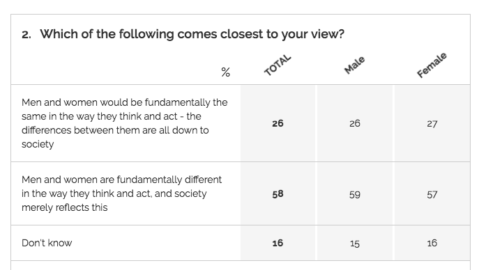Click the percent symbol header
This screenshot has height=270, width=479.
[x=225, y=72]
